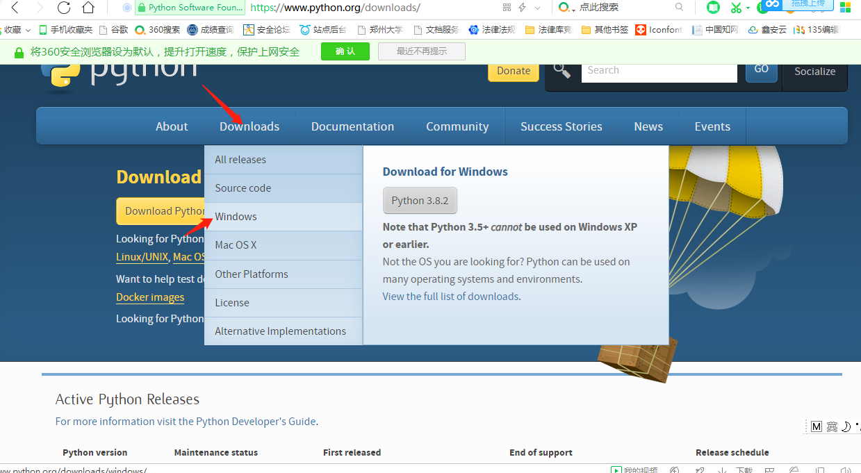The height and width of the screenshot is (473, 861).
Task: Click the M input method mode indicator
Action: click(817, 426)
